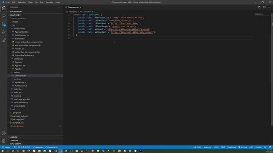The image size is (273, 153).
Task: Open the Manage gear icon
Action: (3, 141)
